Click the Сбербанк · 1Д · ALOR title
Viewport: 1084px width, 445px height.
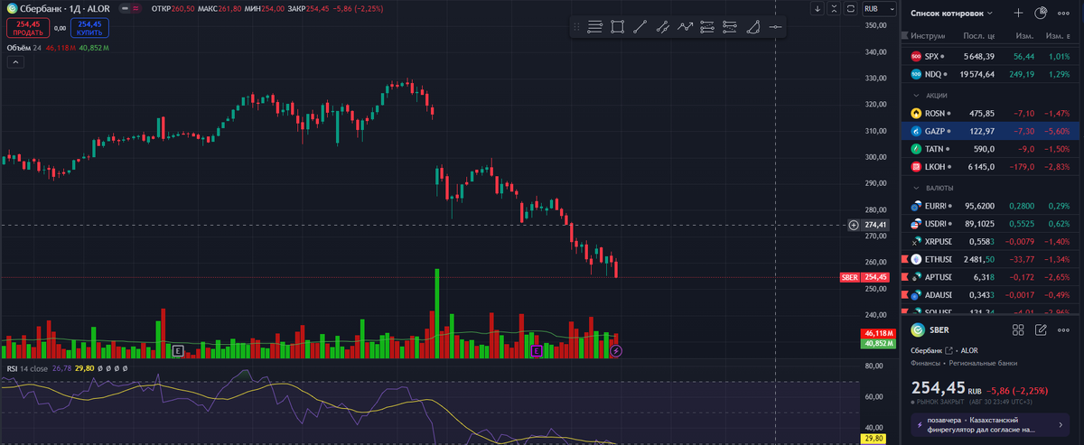click(x=64, y=8)
